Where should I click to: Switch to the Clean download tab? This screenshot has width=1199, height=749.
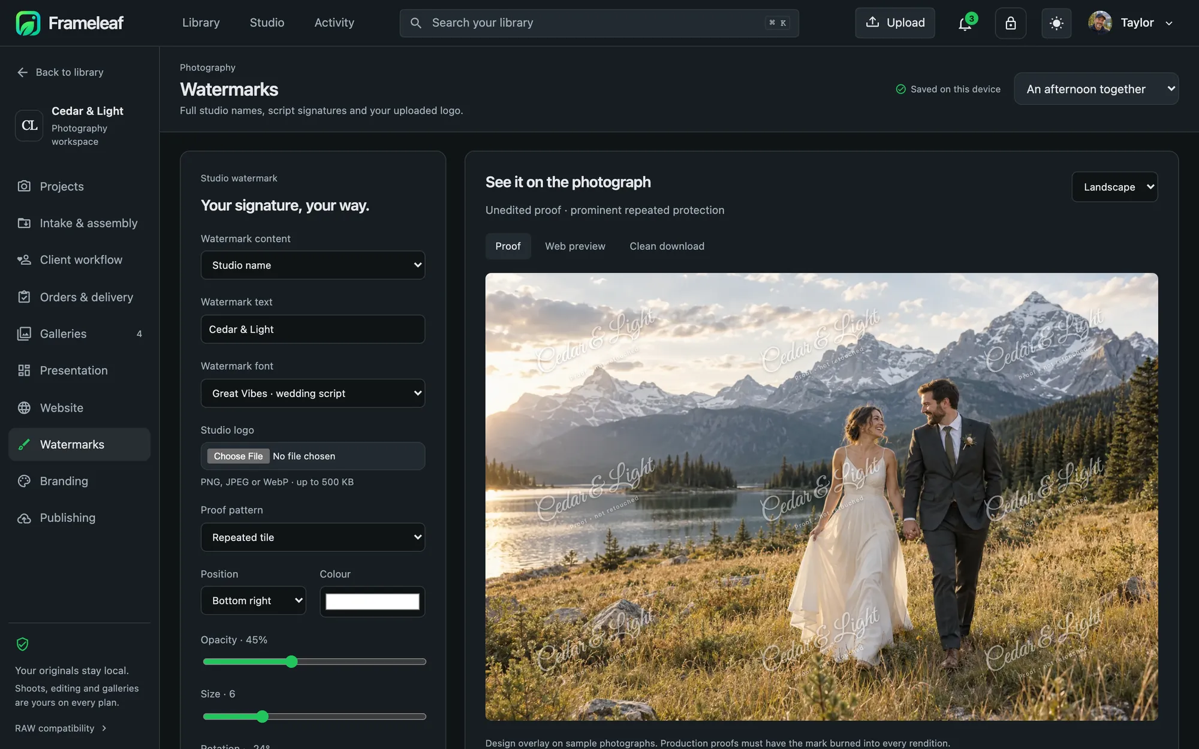click(667, 246)
